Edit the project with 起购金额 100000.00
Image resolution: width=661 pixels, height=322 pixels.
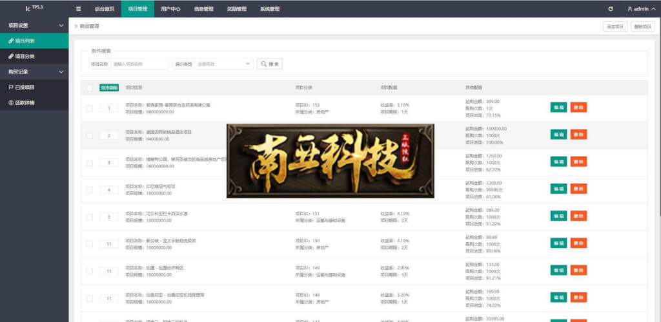tap(558, 135)
